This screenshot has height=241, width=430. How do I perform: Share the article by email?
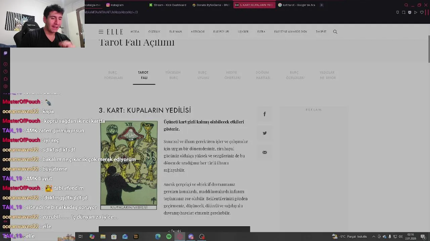(265, 152)
